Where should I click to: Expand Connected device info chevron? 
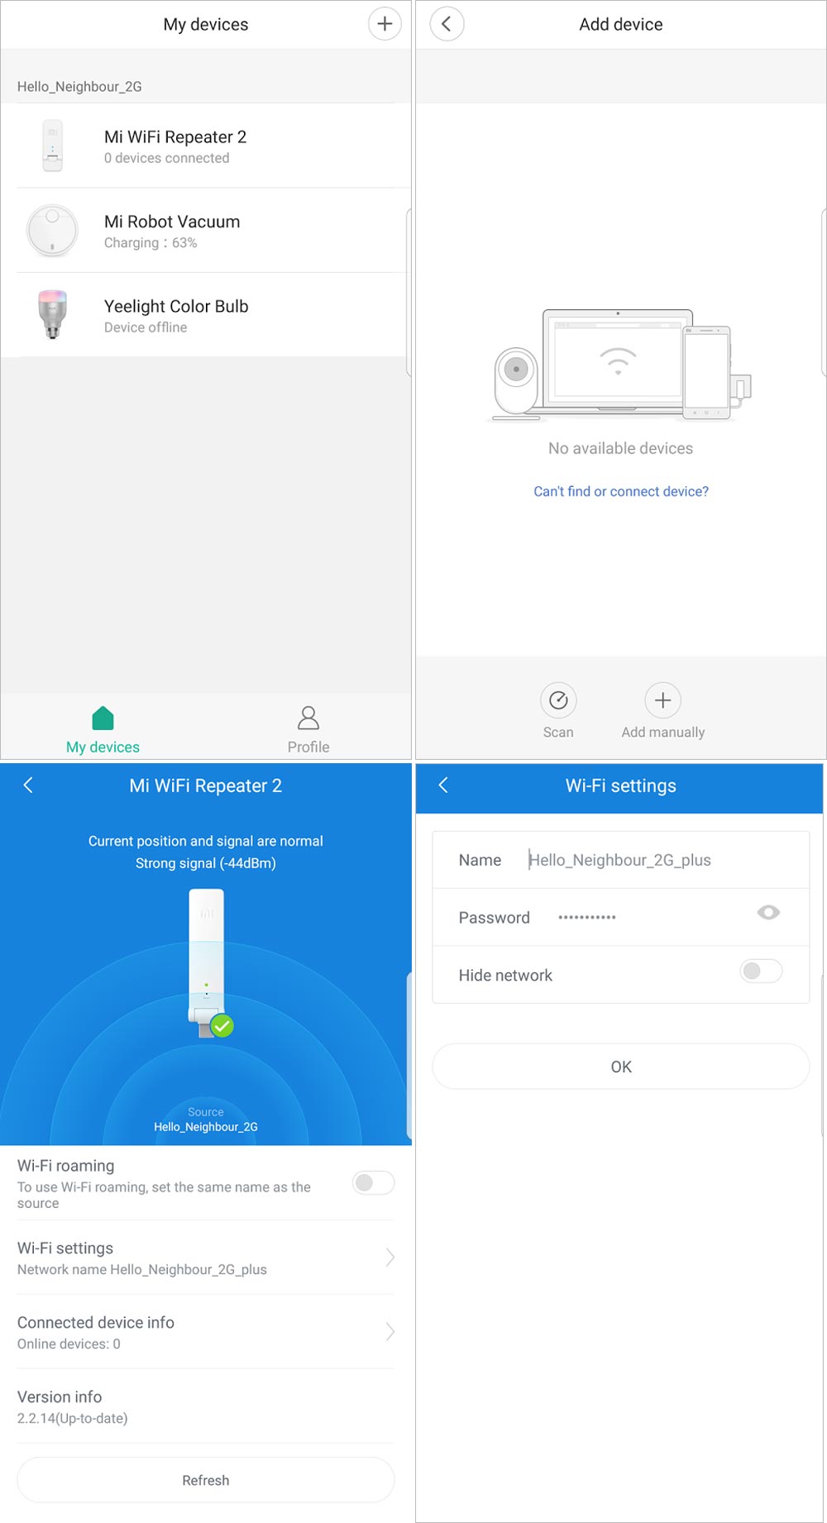(390, 1332)
